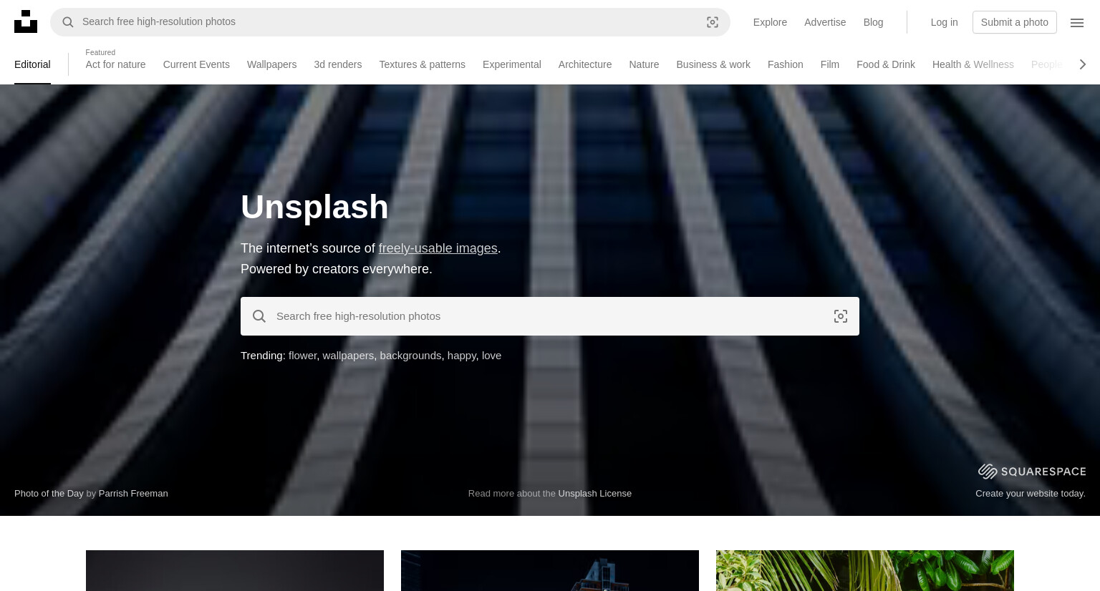The width and height of the screenshot is (1100, 591).
Task: Click trending term backgrounds
Action: (410, 356)
